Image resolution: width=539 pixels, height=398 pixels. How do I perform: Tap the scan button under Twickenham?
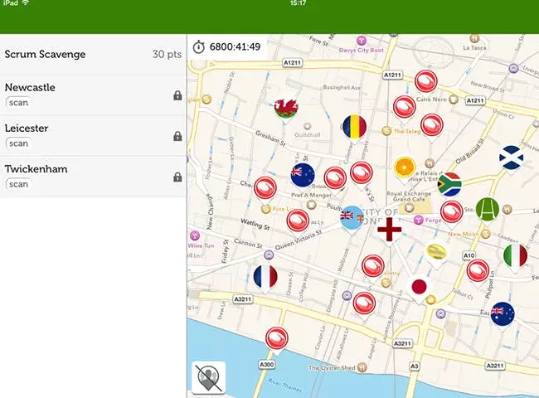pos(18,184)
